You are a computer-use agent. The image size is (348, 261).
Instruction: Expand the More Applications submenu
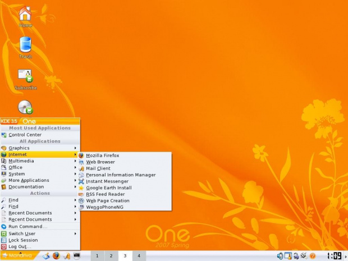pyautogui.click(x=40, y=180)
